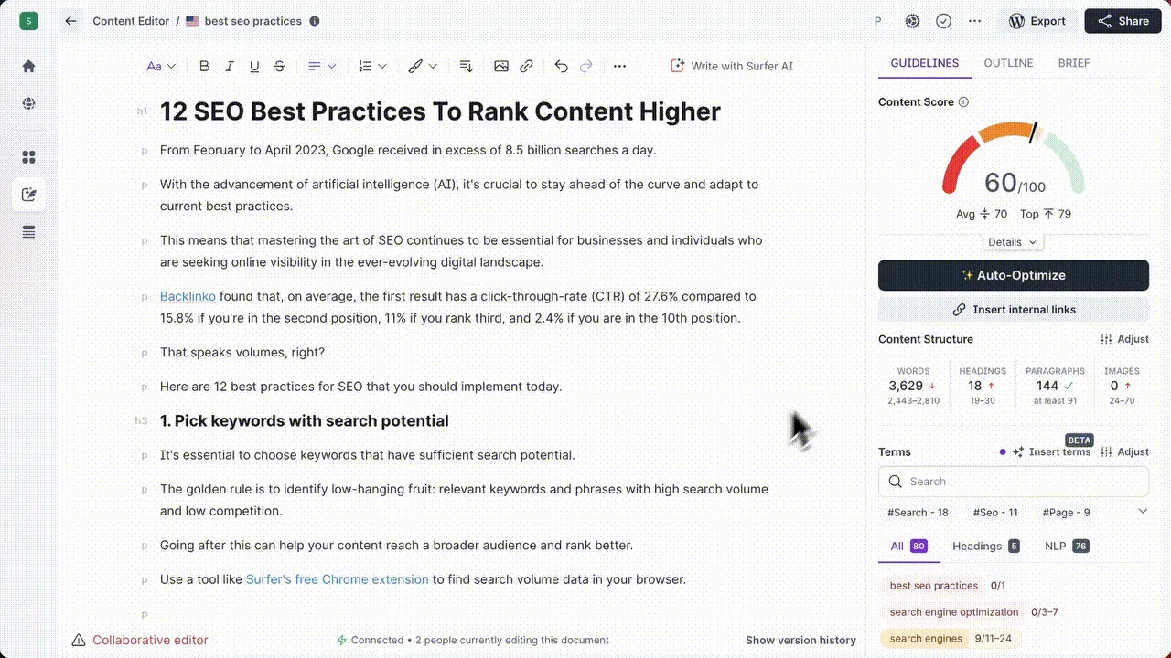
Task: Toggle underline formatting in toolbar
Action: (x=254, y=66)
